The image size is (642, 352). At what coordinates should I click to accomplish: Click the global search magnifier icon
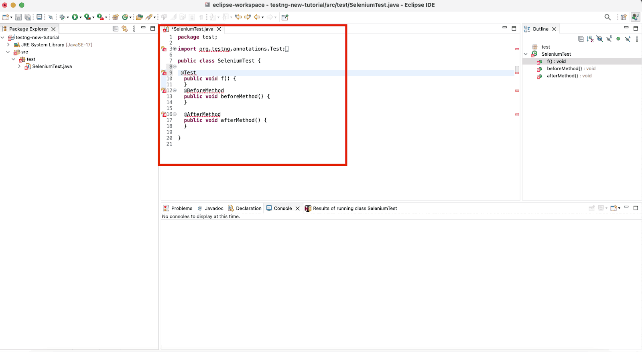click(x=607, y=17)
